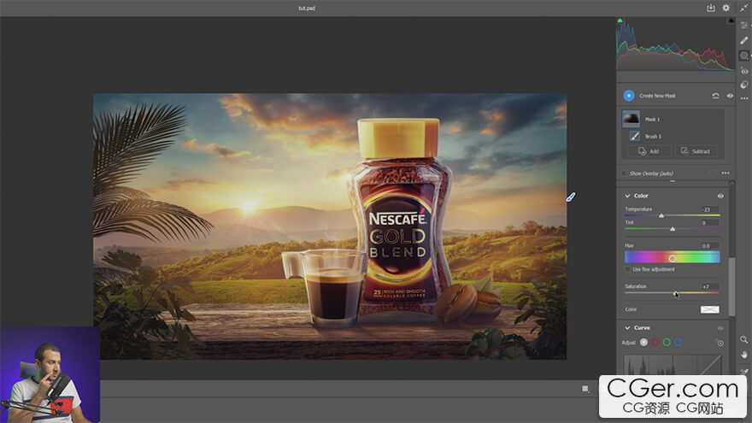Click Create New Mask label
The image size is (752, 423).
coord(657,96)
